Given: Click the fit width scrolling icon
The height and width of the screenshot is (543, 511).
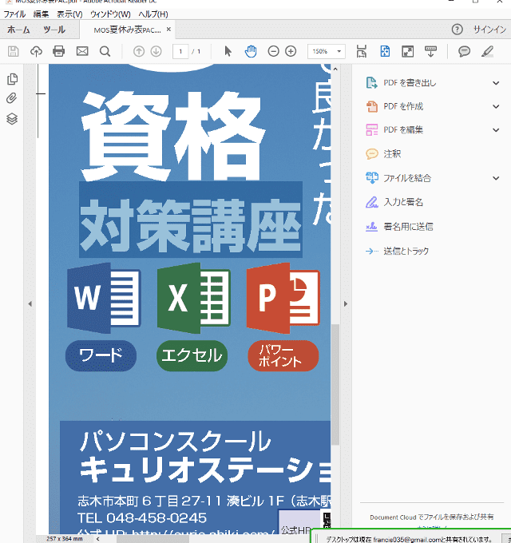Looking at the screenshot, I should [362, 52].
